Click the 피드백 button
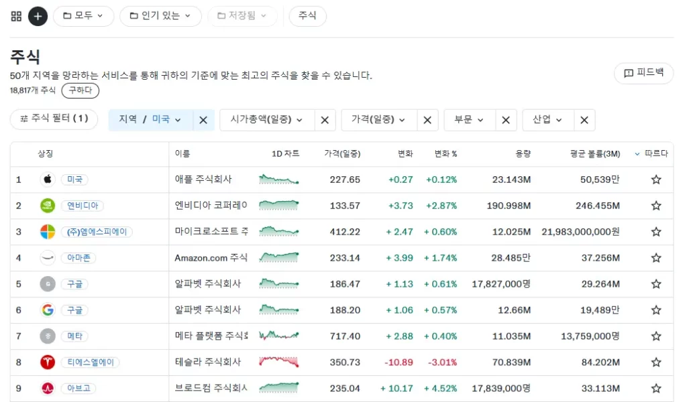 coord(643,73)
